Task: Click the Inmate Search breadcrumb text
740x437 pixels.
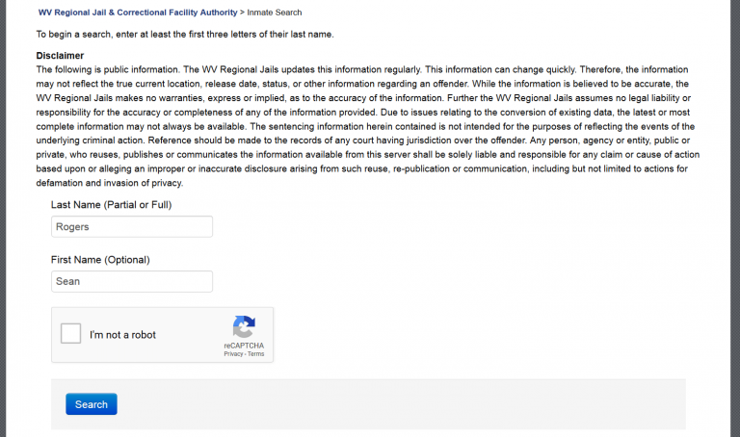Action: pyautogui.click(x=274, y=13)
